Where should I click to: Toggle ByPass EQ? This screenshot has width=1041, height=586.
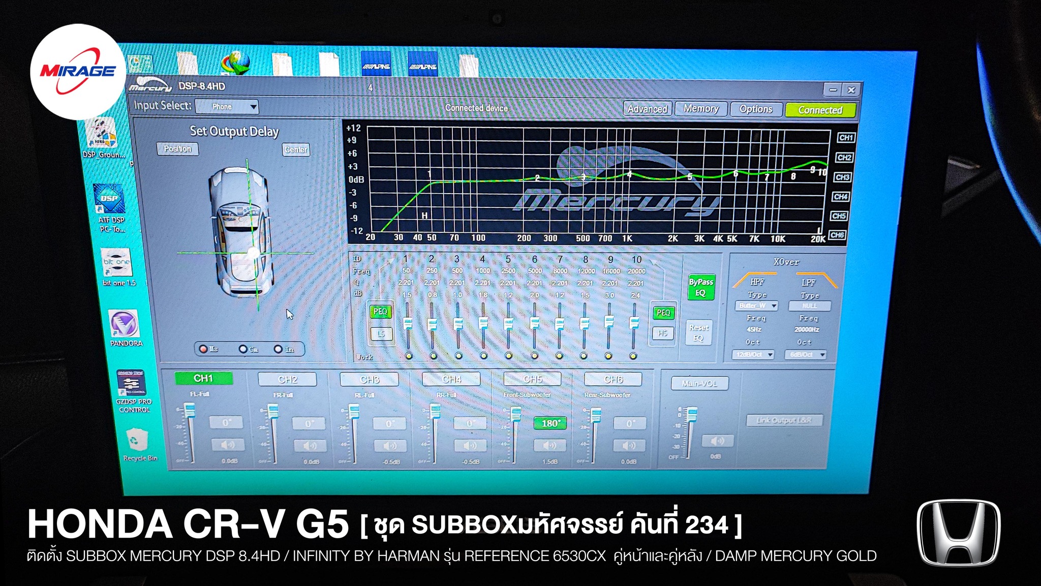[701, 288]
